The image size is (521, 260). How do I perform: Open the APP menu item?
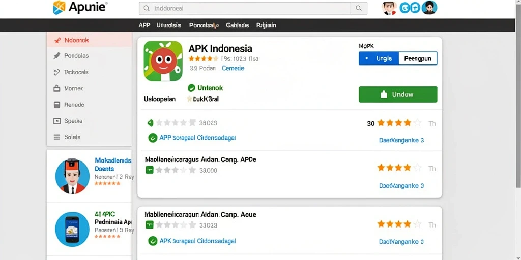[x=144, y=25]
